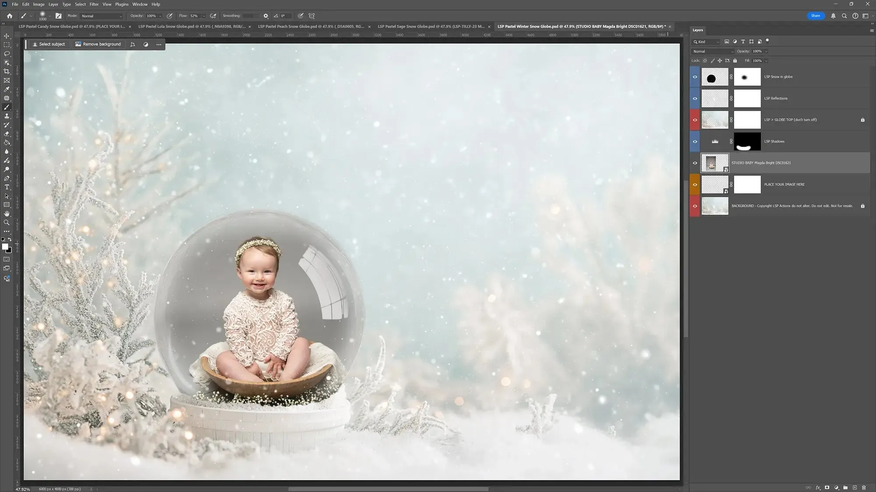
Task: Click the zoom percentage field 47.92%
Action: click(23, 489)
